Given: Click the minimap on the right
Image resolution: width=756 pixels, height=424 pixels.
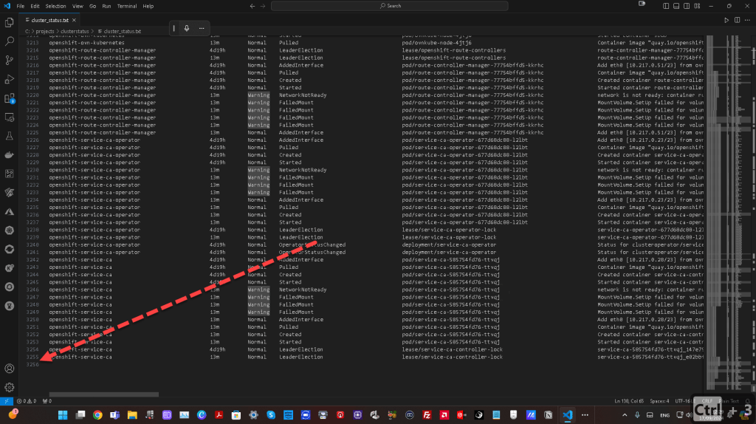Looking at the screenshot, I should pyautogui.click(x=727, y=212).
